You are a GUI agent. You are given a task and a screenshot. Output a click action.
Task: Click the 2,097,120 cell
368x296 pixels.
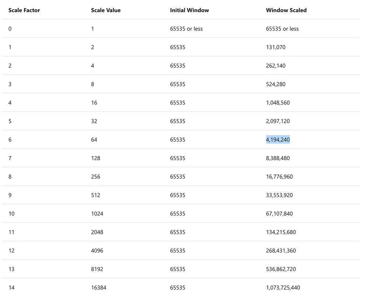coord(277,121)
